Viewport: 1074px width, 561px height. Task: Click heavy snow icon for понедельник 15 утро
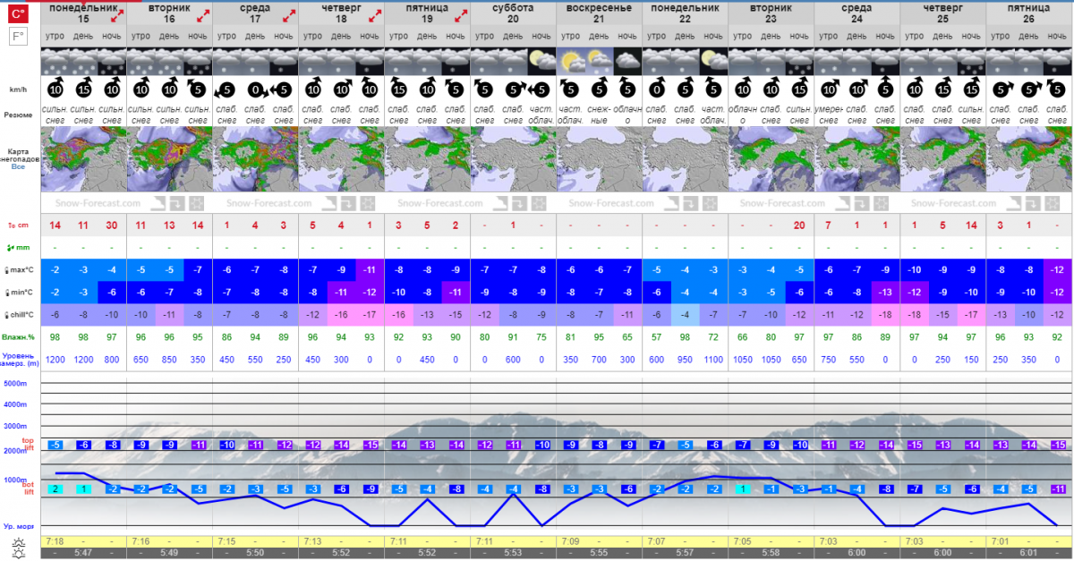(55, 61)
